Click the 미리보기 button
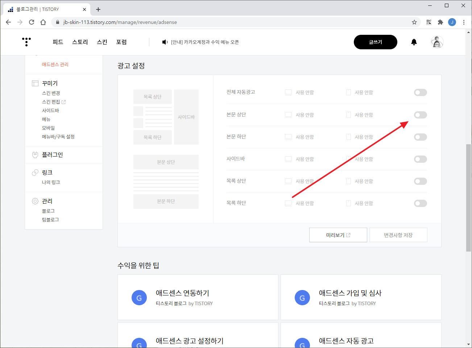This screenshot has width=472, height=348. [338, 235]
